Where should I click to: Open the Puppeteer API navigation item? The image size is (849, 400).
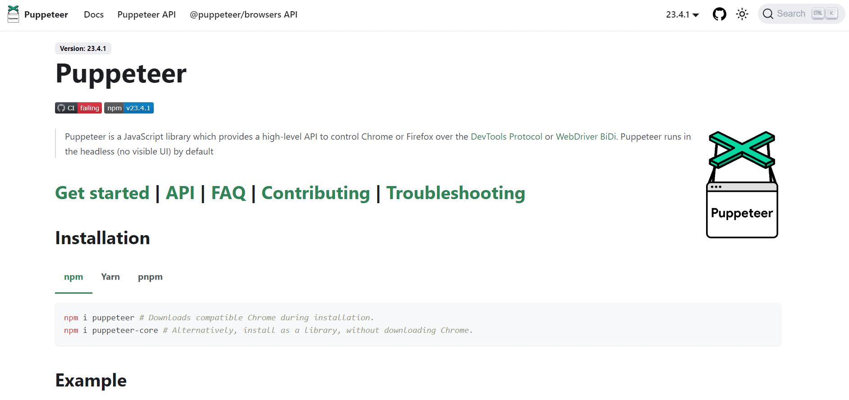[x=147, y=14]
